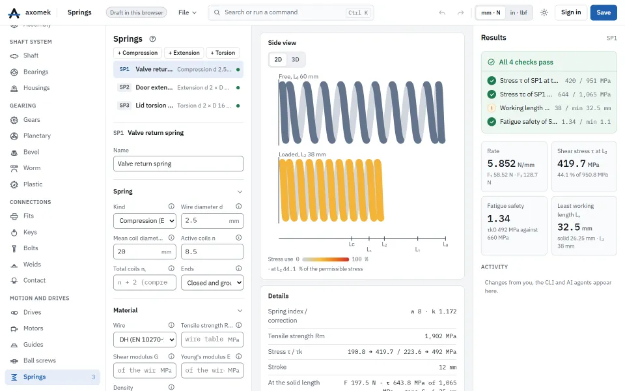Switch side view to 3D

[x=296, y=59]
